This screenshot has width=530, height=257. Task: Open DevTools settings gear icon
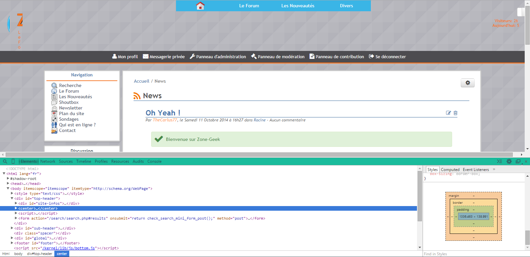[509, 161]
